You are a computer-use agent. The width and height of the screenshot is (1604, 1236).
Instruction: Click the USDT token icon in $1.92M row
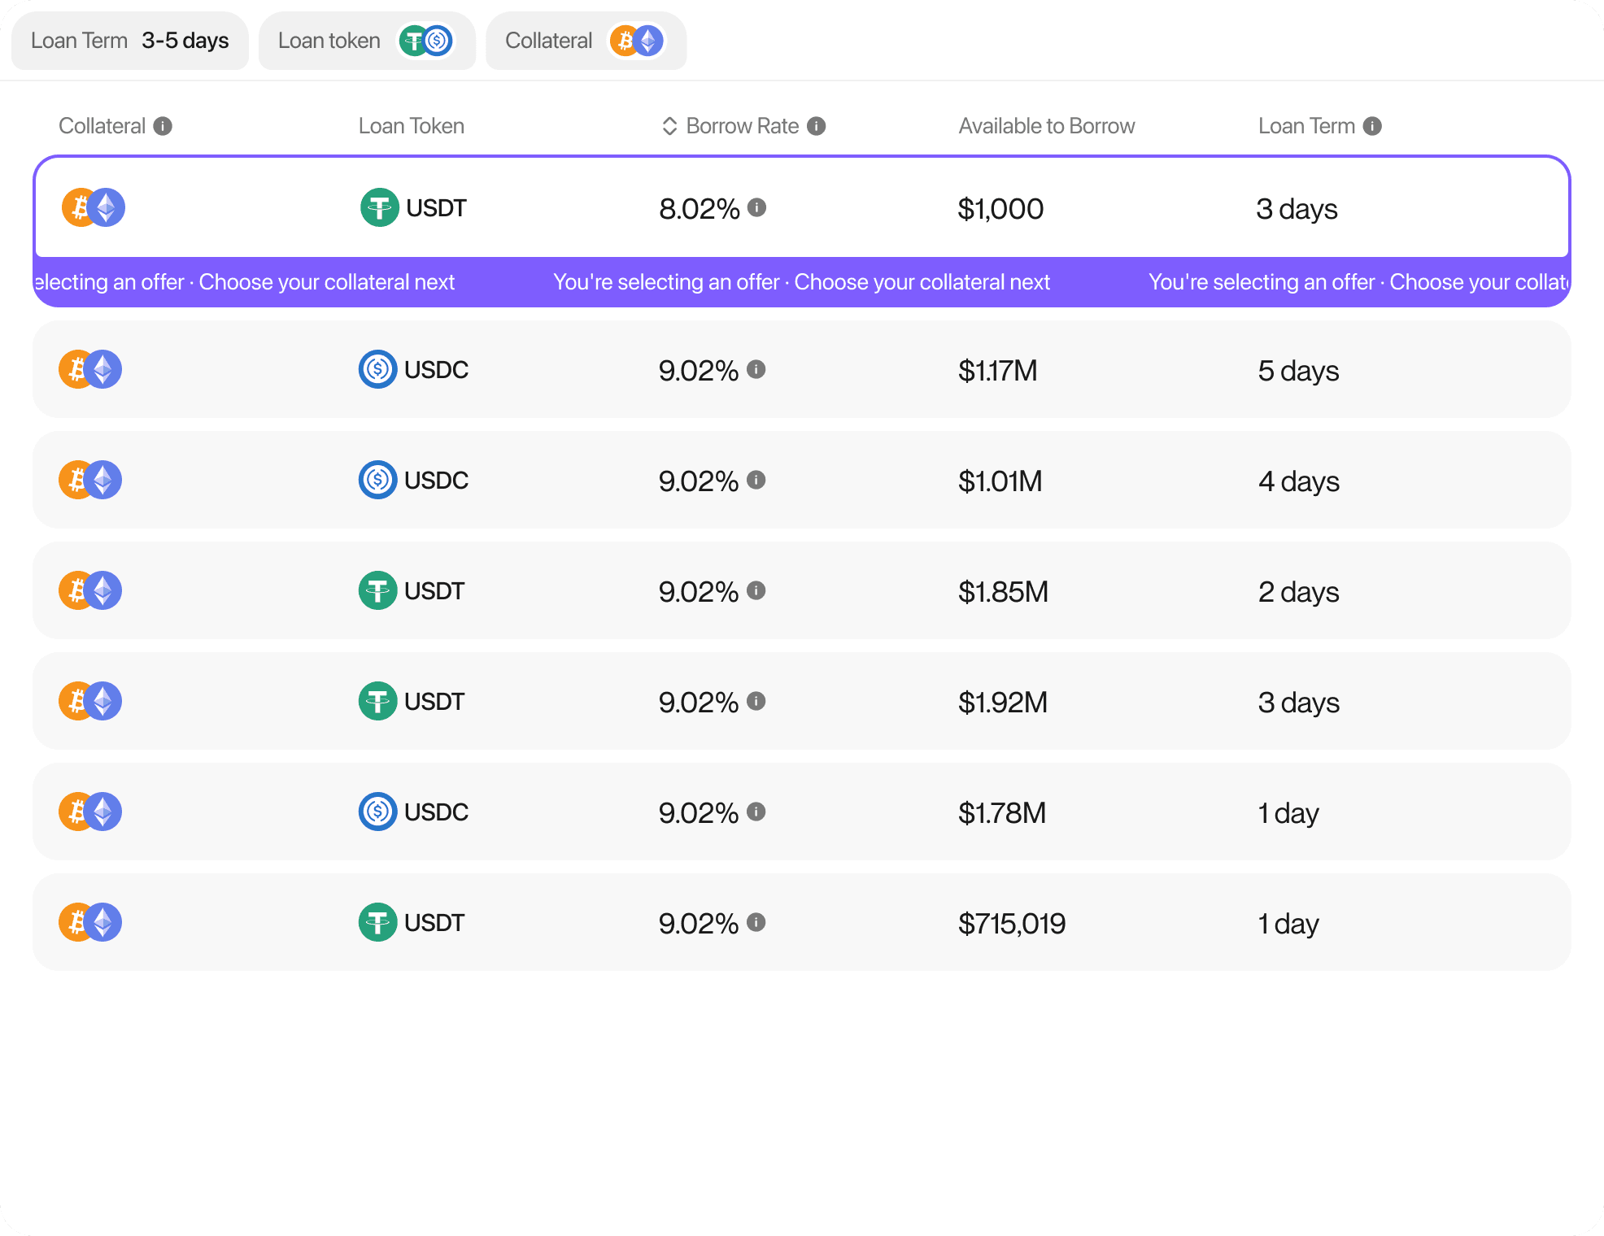tap(378, 701)
